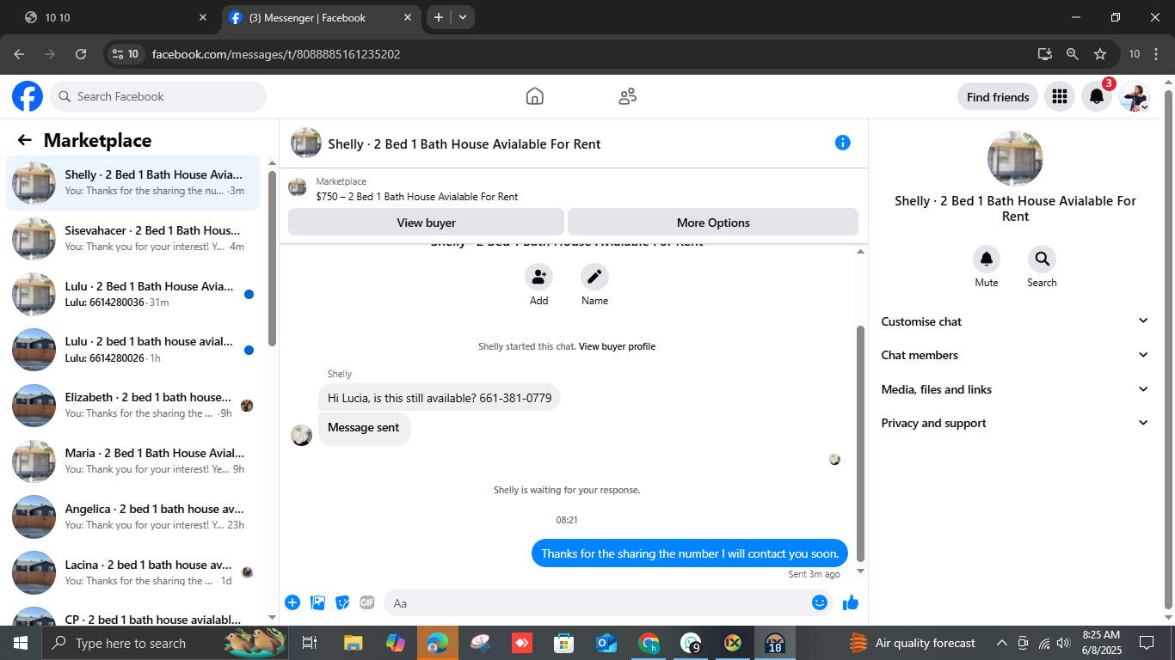Open Lulu chat with 6614280036
The image size is (1175, 660).
click(x=132, y=294)
